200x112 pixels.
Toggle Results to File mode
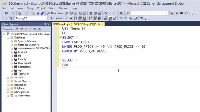[115, 18]
